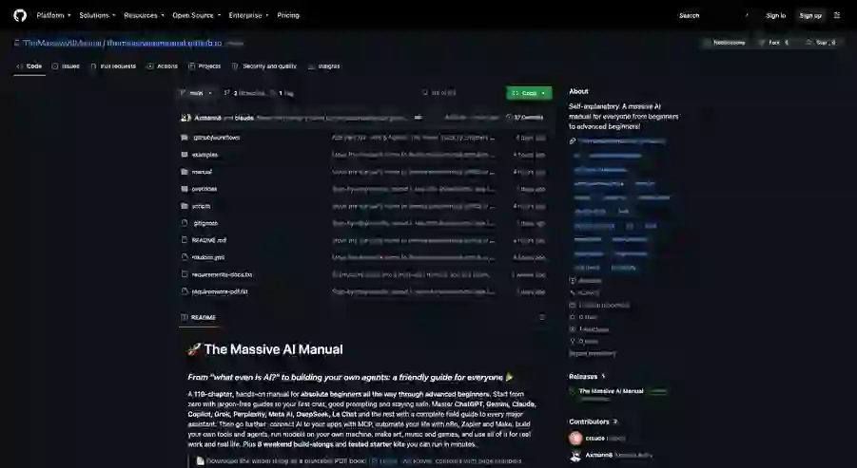Screen dimensions: 857x468
Task: Switch to the Code tab
Action: coord(29,66)
